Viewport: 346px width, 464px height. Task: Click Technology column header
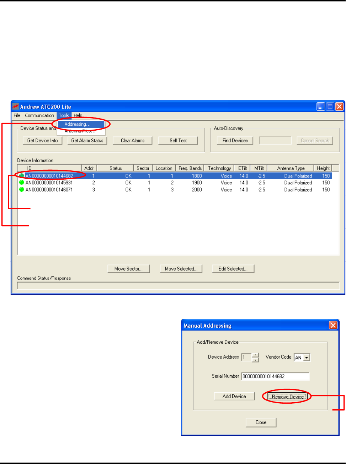pyautogui.click(x=219, y=168)
